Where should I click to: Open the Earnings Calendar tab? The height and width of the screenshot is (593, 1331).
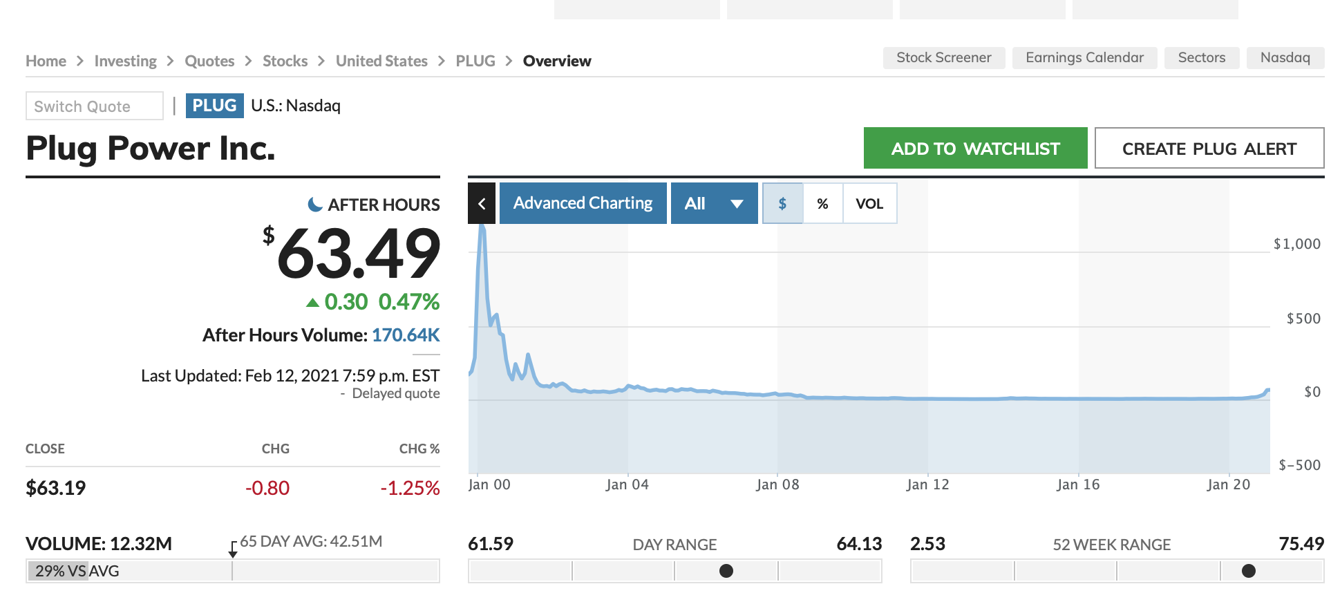tap(1084, 57)
